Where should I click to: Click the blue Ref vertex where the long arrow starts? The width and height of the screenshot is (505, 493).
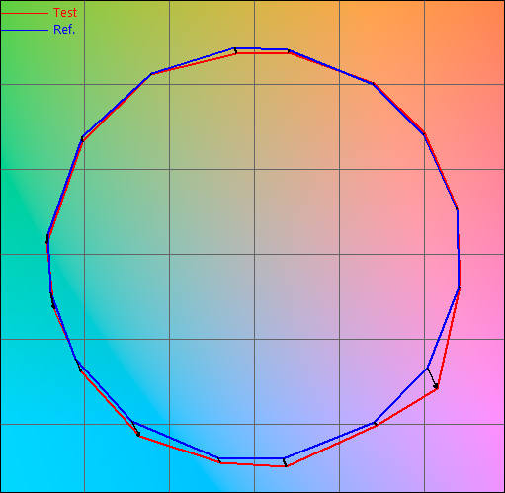click(x=427, y=368)
